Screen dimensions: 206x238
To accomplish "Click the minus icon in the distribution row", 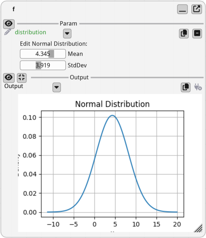I will point(197,33).
